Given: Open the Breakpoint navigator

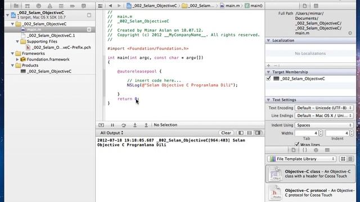Looking at the screenshot, I should (x=73, y=6).
